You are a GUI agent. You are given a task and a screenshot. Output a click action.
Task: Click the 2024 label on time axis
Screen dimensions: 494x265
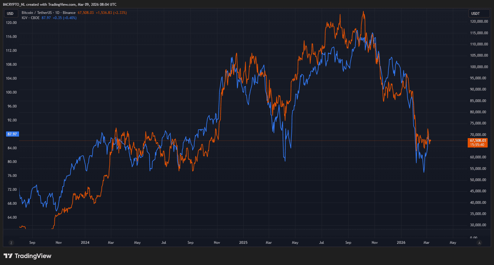tap(85, 243)
